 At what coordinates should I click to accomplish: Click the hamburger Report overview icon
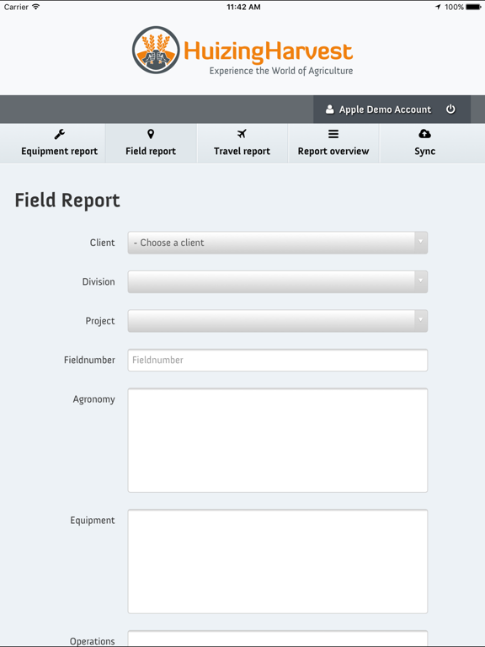(333, 134)
